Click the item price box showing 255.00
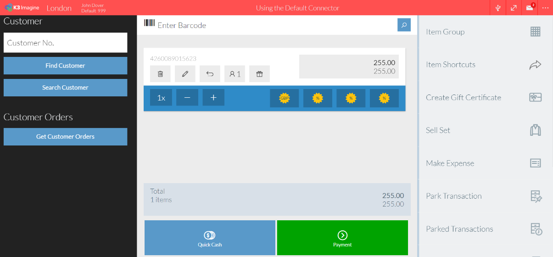 pos(349,67)
